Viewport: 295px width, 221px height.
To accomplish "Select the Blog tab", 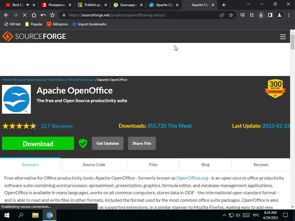I will tap(205, 165).
